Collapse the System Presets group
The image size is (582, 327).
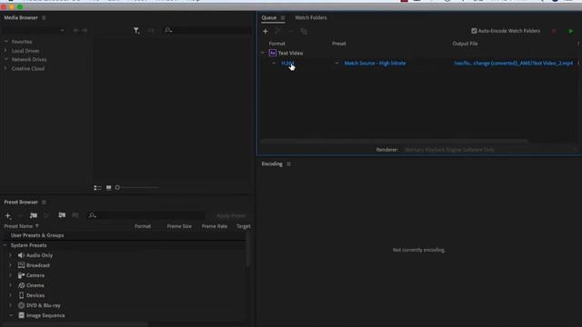pos(5,245)
